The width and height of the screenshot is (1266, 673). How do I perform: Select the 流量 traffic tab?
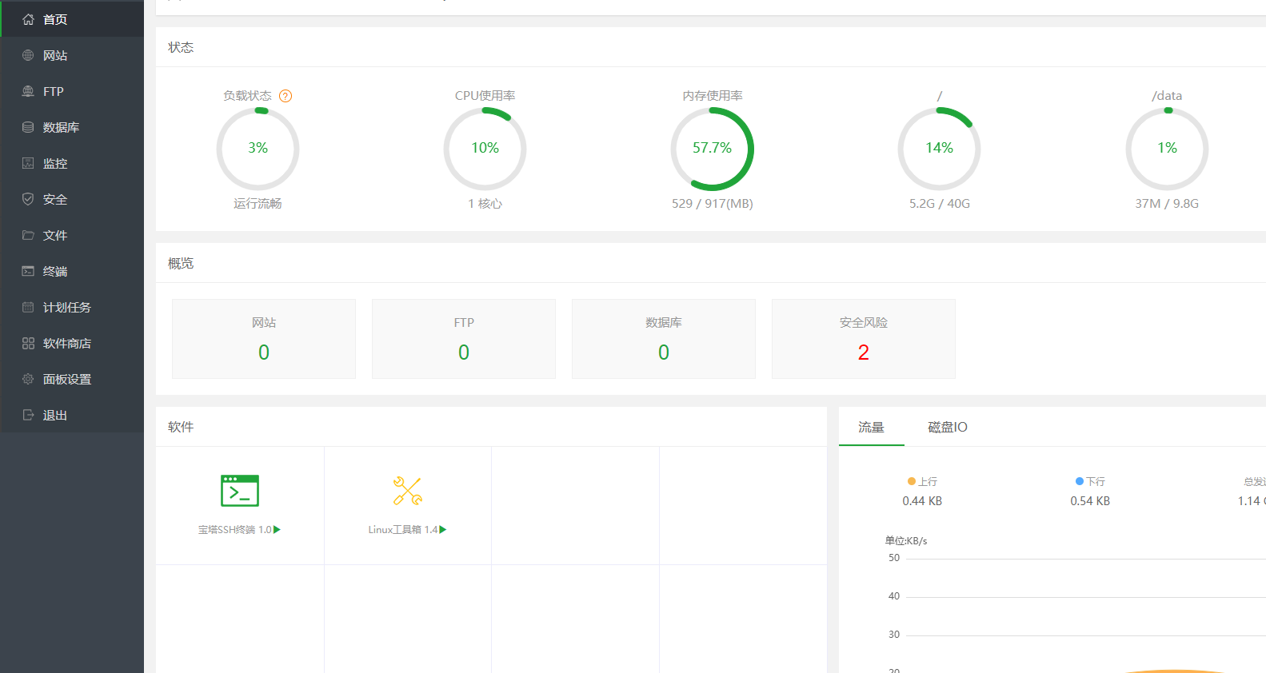coord(871,427)
